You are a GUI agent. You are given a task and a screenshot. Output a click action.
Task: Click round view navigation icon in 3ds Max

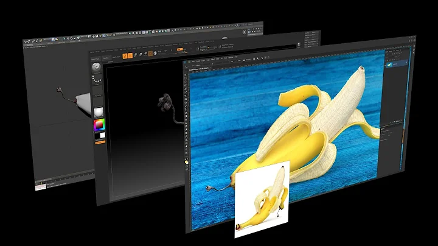pos(245,32)
